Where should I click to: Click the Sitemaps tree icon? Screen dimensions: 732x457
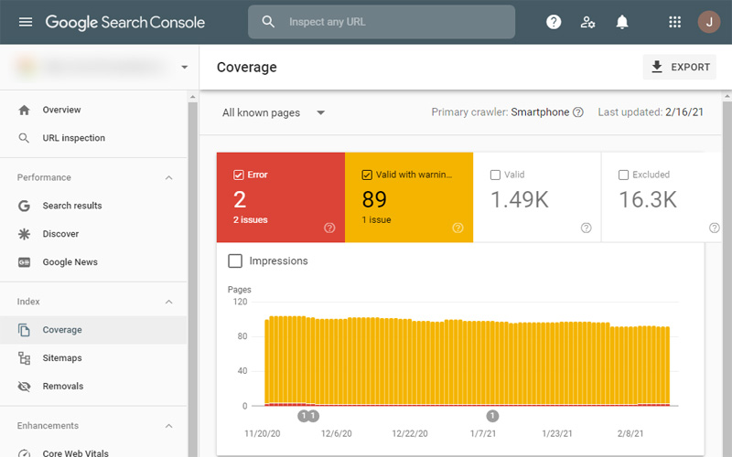tap(24, 358)
